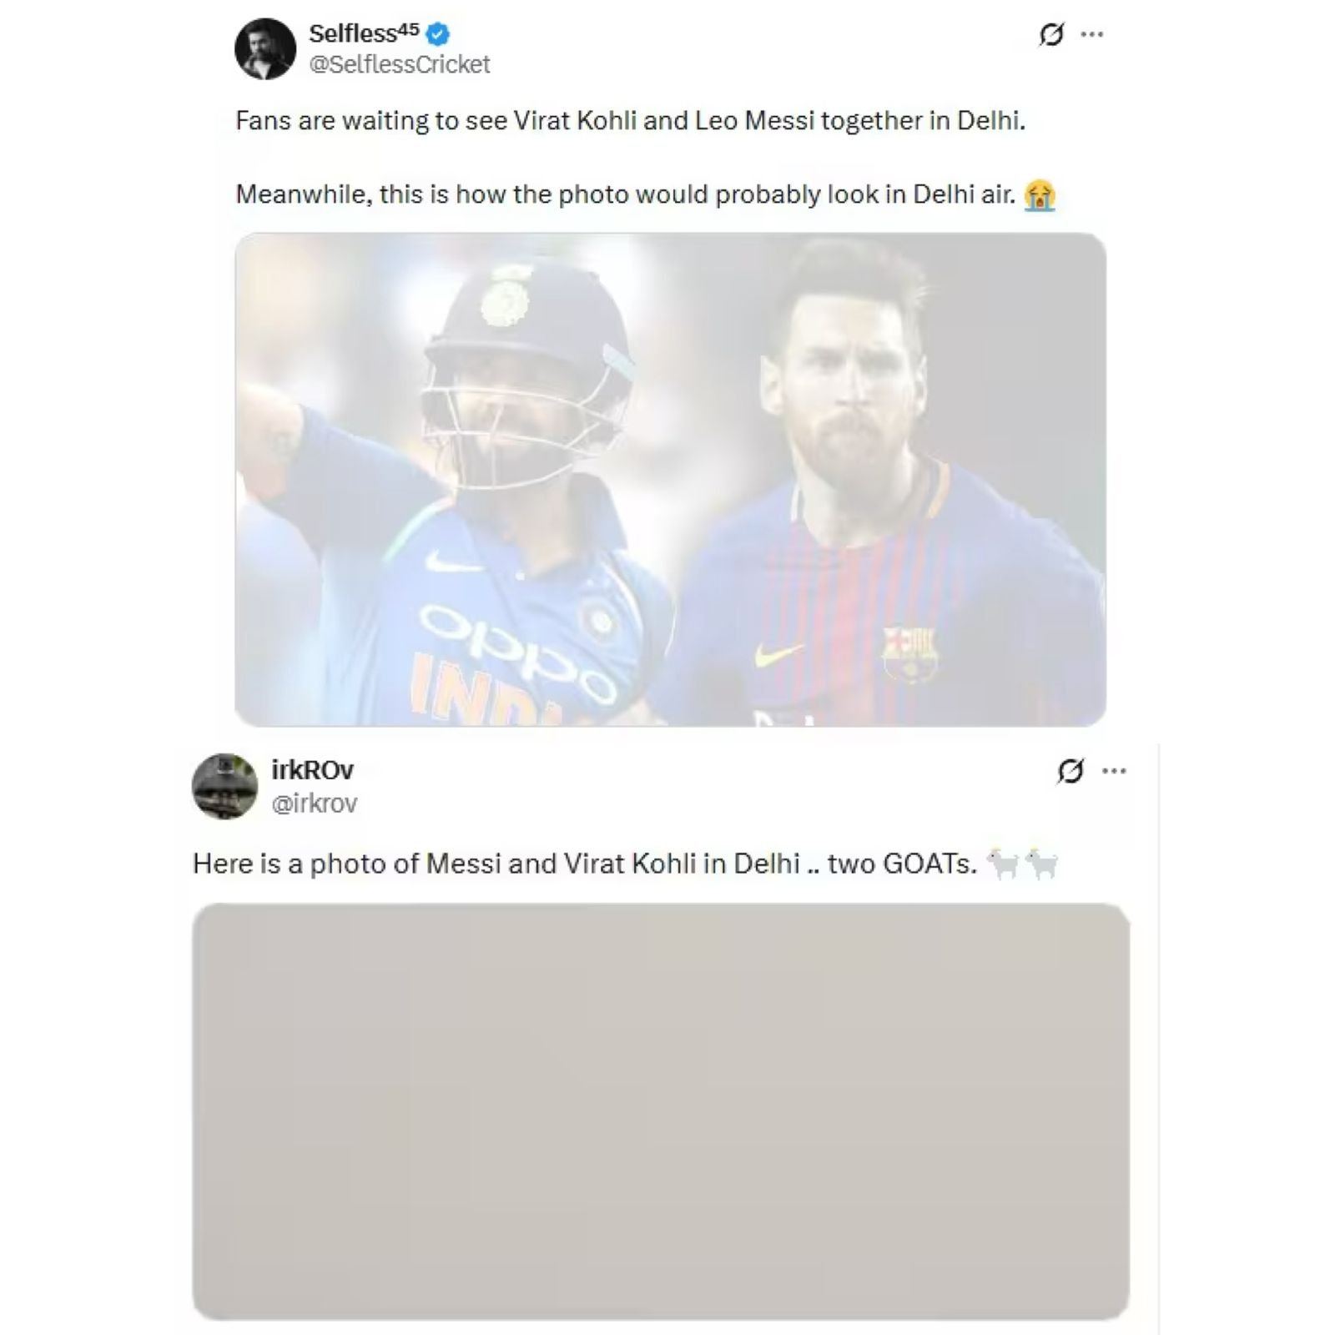Click the Barcelona crest on Messi's jersey
The width and height of the screenshot is (1335, 1335).
910,652
